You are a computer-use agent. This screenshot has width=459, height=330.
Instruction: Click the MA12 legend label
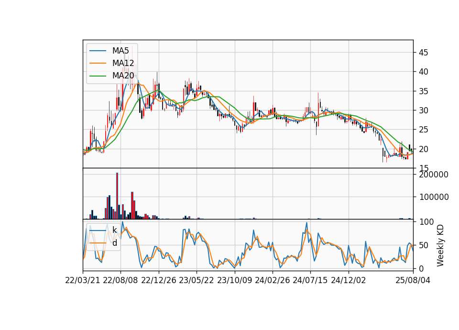(x=123, y=63)
